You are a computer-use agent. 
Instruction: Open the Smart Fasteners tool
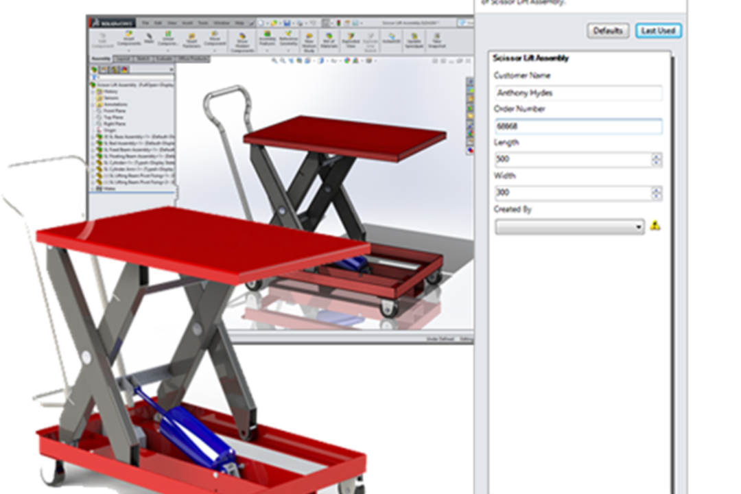[x=191, y=41]
